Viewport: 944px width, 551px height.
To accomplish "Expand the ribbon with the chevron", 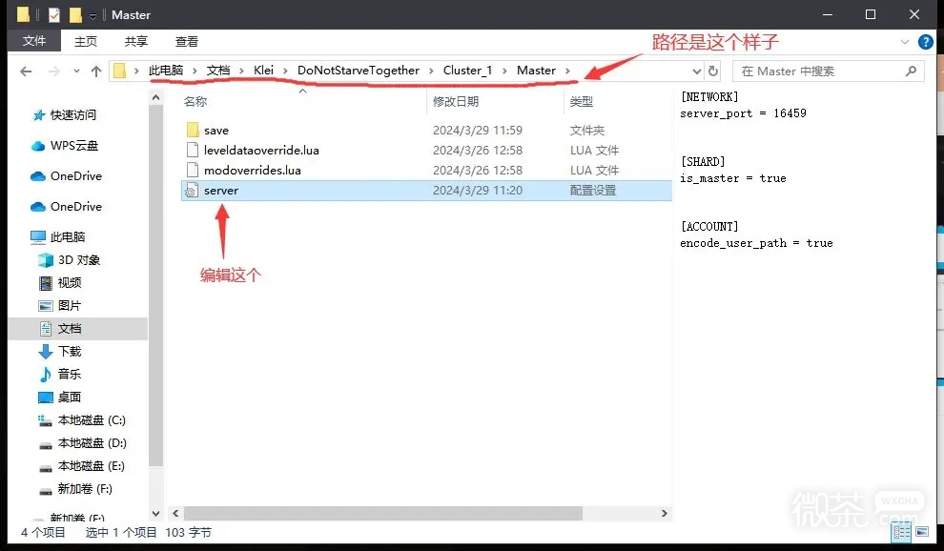I will (904, 42).
